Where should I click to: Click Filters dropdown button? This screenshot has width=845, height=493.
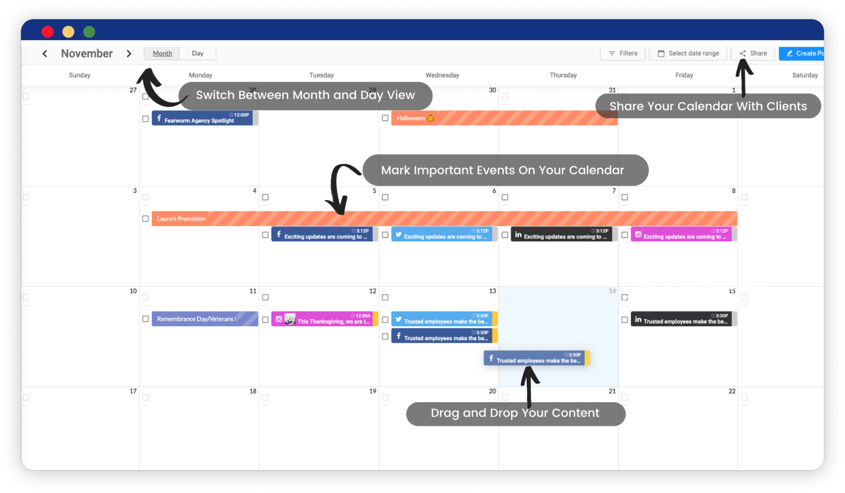[623, 53]
